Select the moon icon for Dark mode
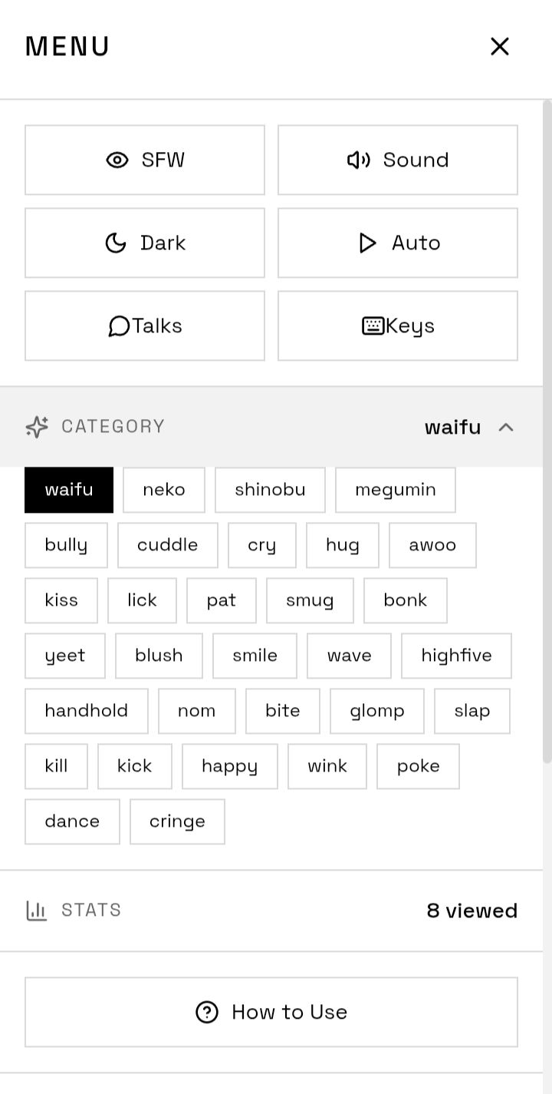Screen dimensions: 552x1094 117,243
